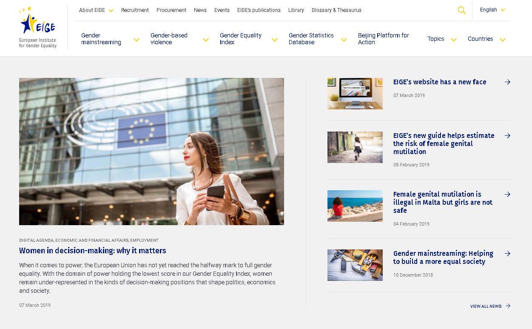Click the EIGE logo to go home
Screen dimensions: 532x329
[37, 27]
